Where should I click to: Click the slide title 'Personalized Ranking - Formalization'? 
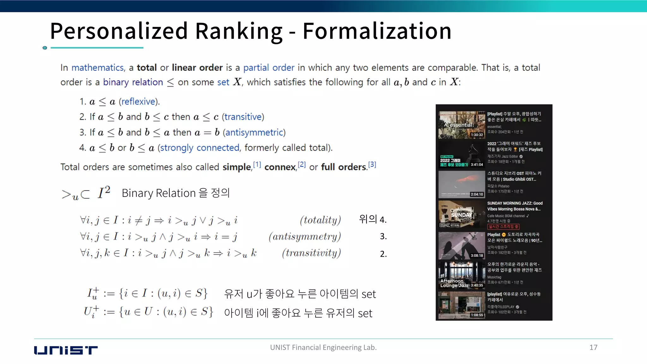[251, 31]
